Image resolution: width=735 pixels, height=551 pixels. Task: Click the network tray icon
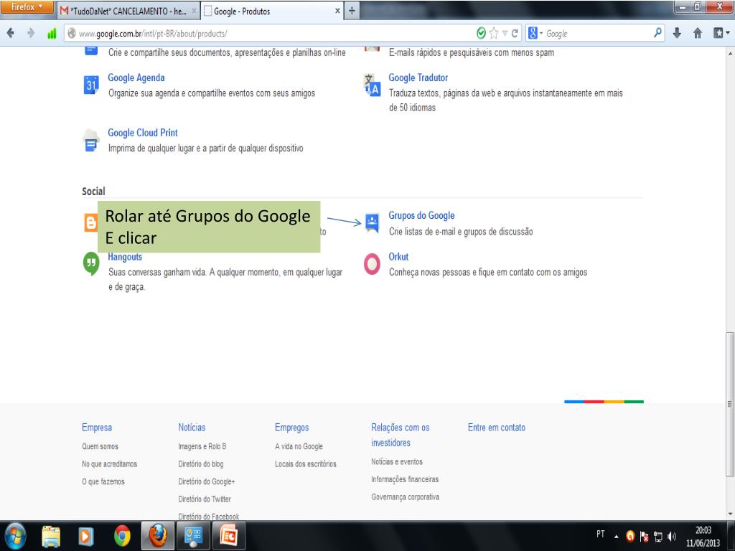click(x=658, y=537)
